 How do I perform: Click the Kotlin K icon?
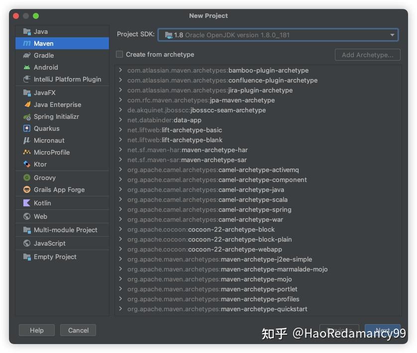click(x=27, y=203)
